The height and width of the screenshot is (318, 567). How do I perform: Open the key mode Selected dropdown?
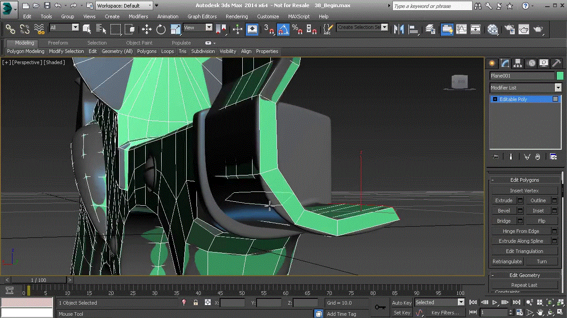pos(440,302)
